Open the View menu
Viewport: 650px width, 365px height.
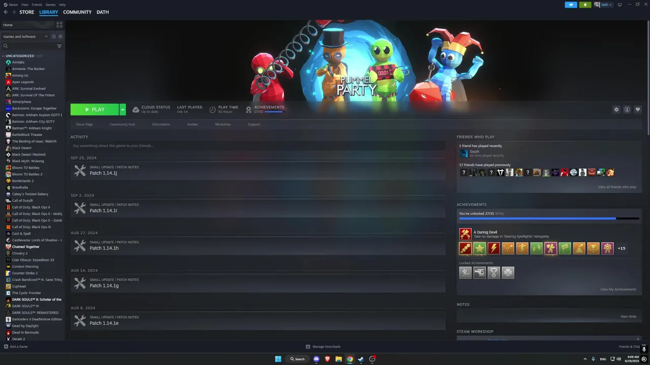[25, 5]
